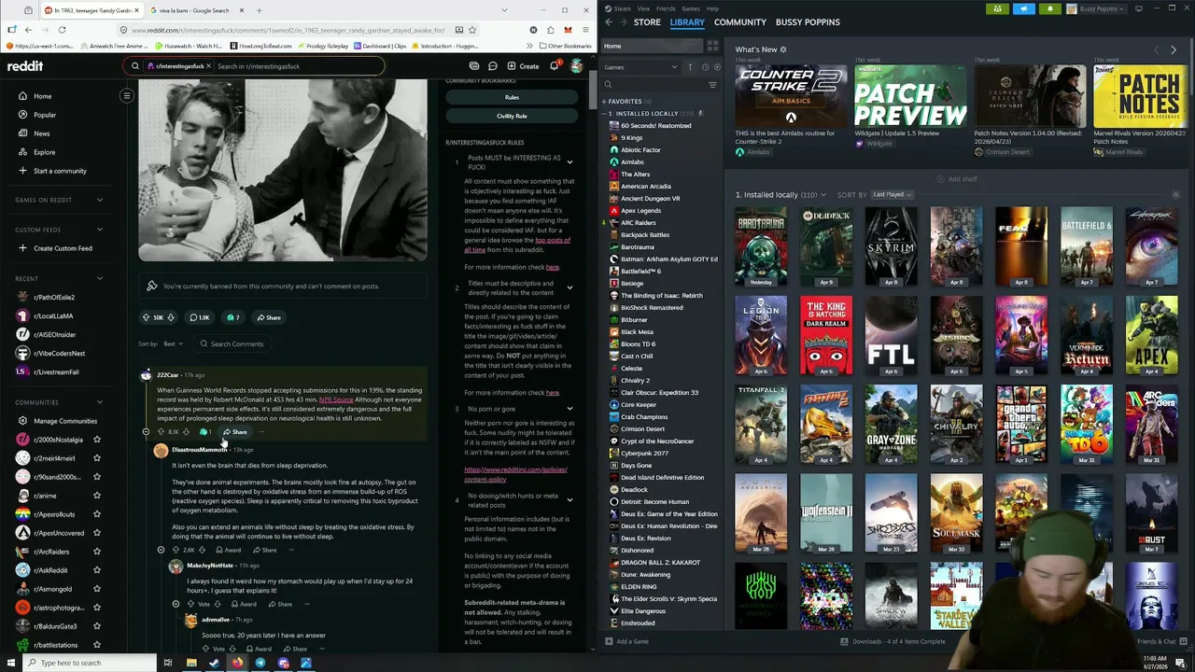Advance What's New carousel with right arrow
This screenshot has width=1195, height=672.
tap(1174, 49)
